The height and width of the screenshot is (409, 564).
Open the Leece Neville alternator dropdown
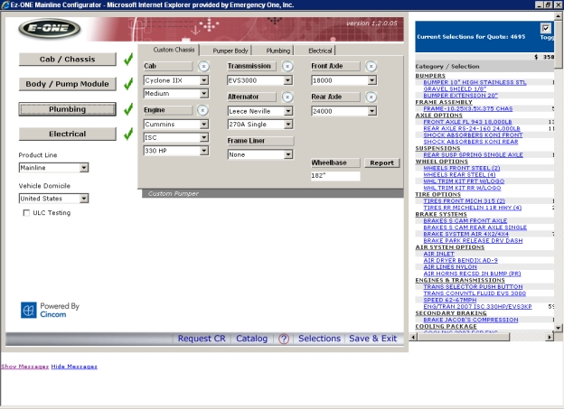click(288, 111)
